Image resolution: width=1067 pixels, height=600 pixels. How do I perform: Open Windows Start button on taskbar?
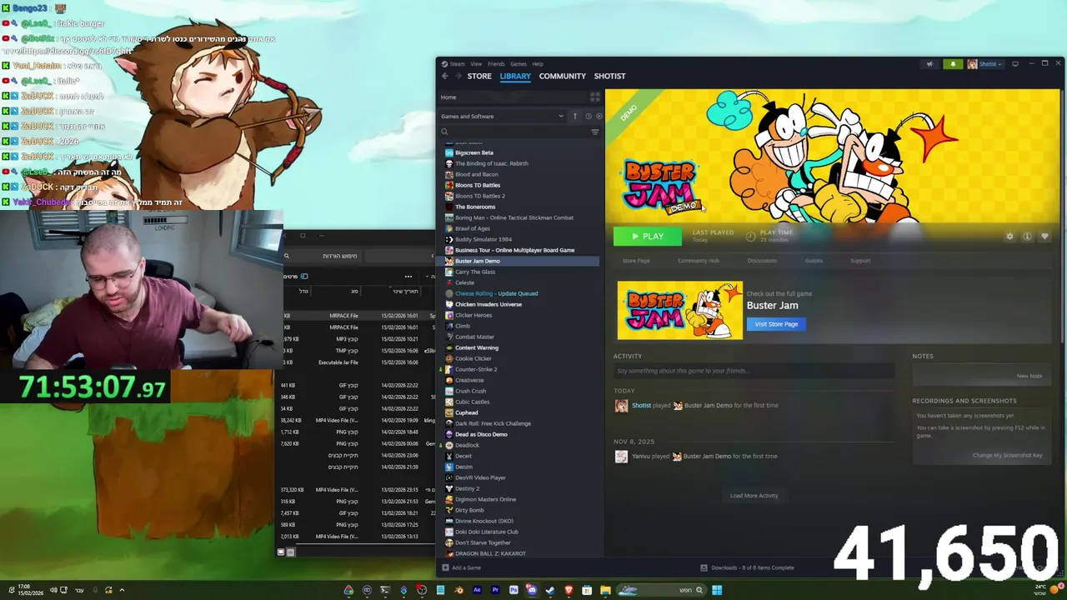(717, 590)
